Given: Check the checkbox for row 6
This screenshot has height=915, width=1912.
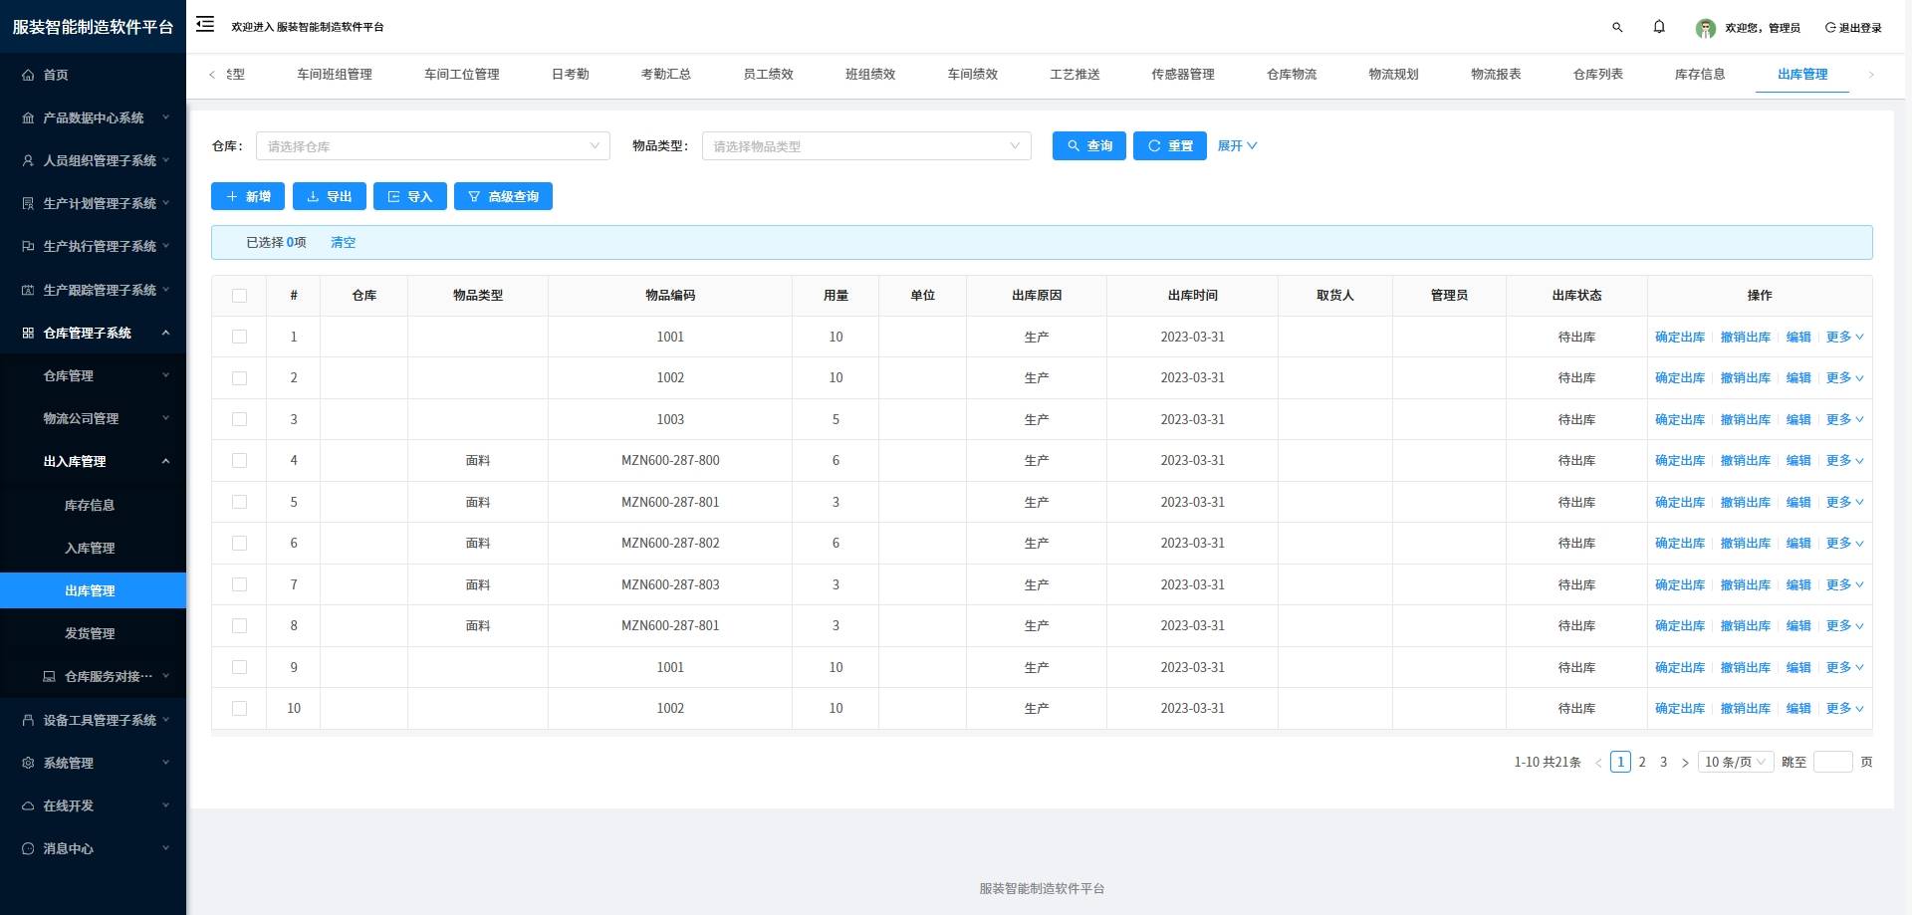Looking at the screenshot, I should [x=239, y=543].
